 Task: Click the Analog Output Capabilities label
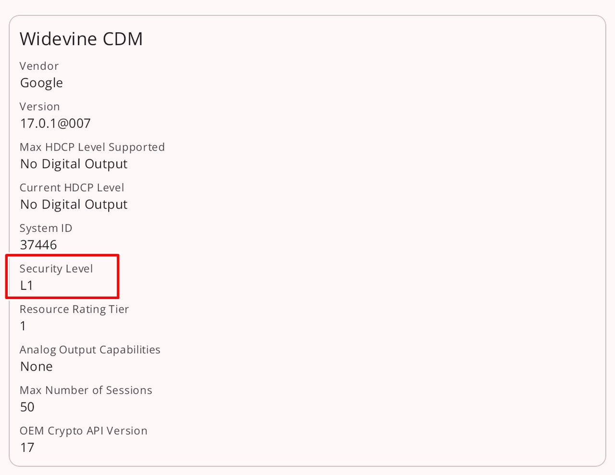coord(90,350)
